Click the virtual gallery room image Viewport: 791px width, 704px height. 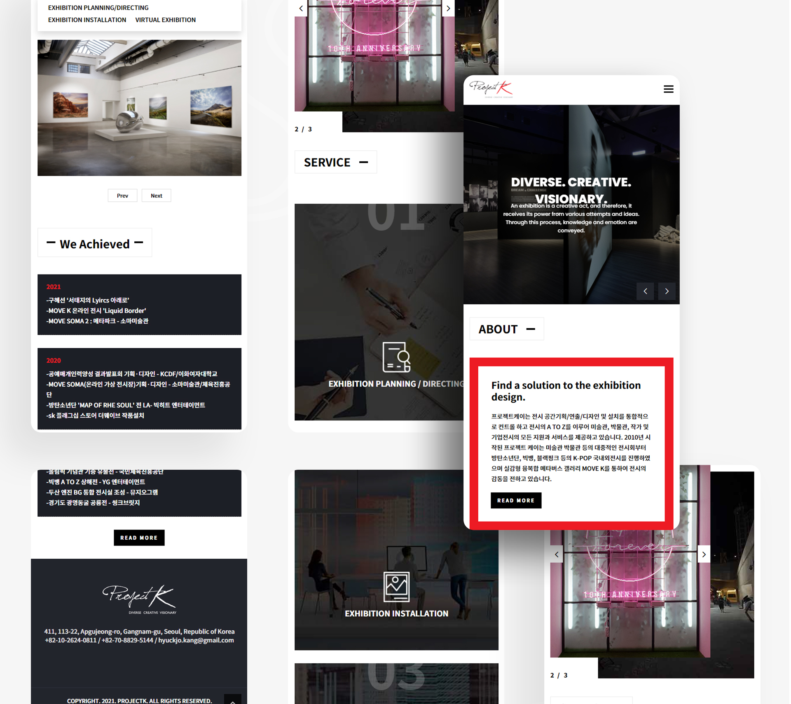point(139,108)
